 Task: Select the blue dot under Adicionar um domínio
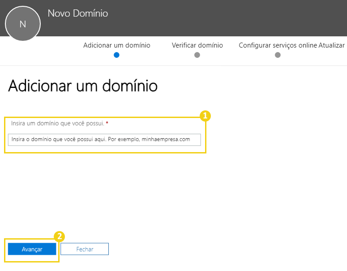click(116, 55)
